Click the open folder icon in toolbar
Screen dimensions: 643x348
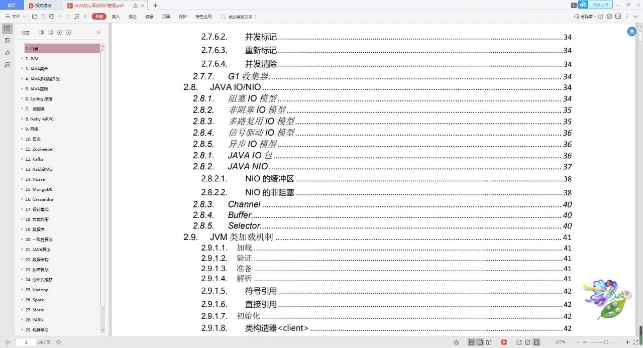(35, 17)
